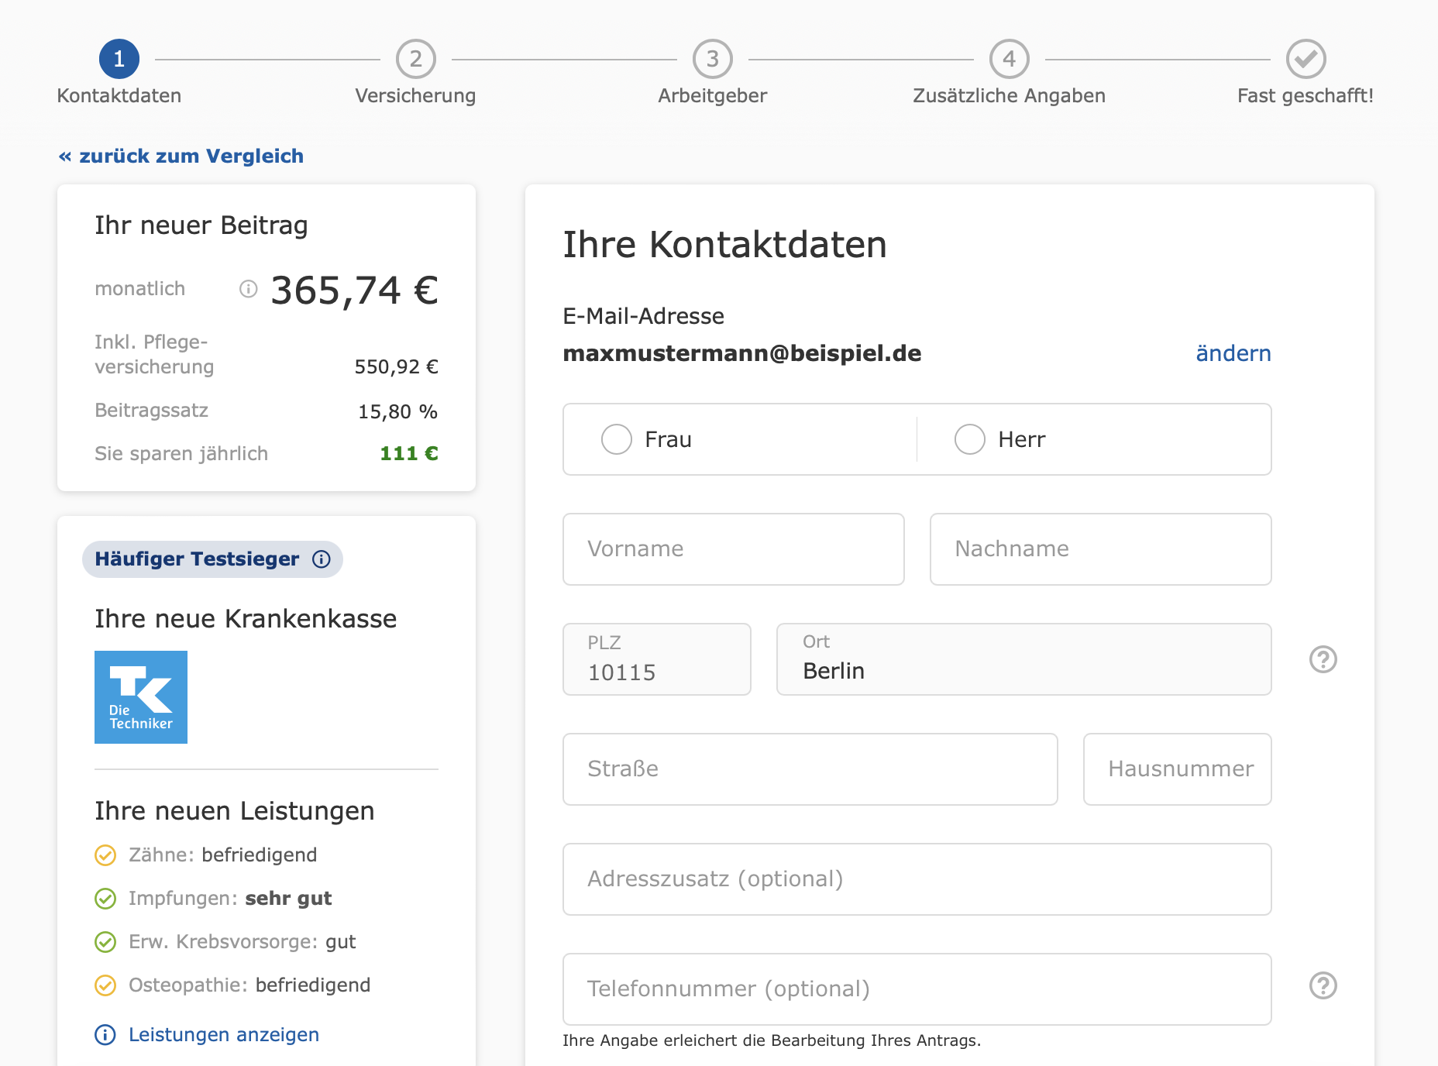Click step 1 circle for Kontaktdaten

click(x=119, y=59)
